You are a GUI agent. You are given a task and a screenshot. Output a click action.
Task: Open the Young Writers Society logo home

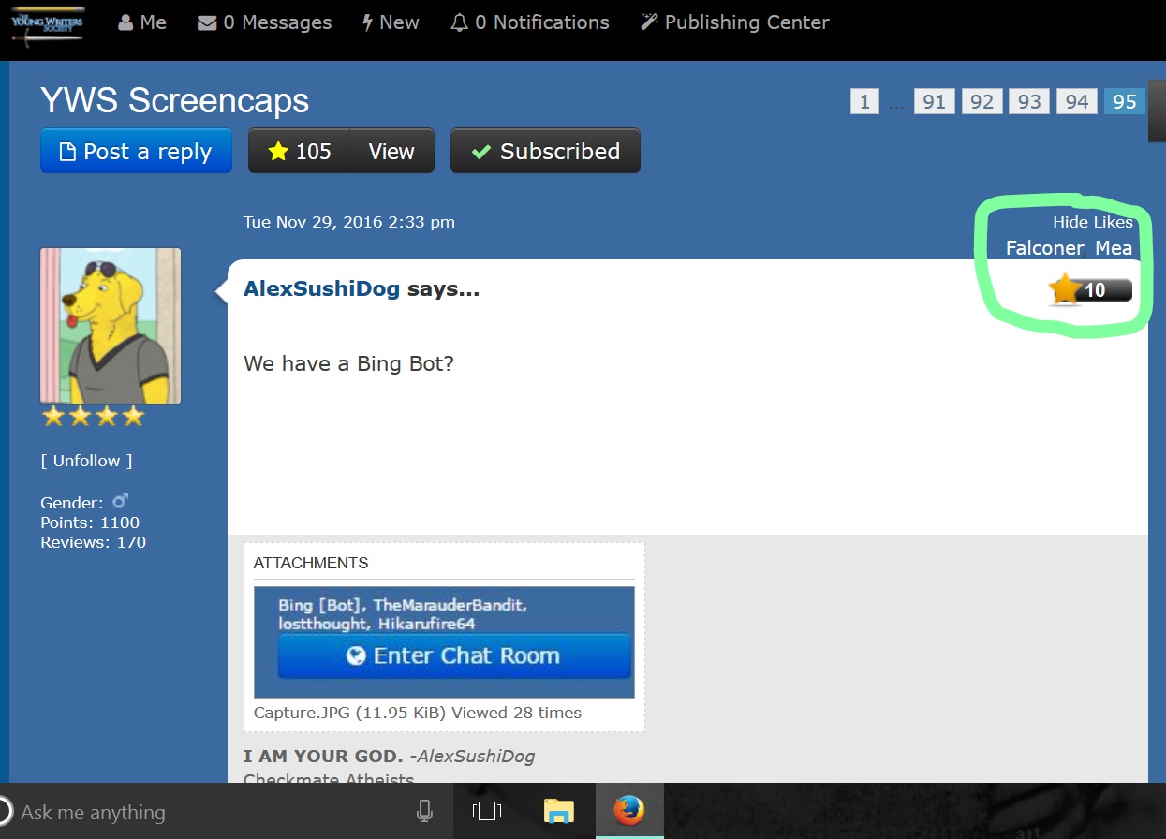coord(47,25)
